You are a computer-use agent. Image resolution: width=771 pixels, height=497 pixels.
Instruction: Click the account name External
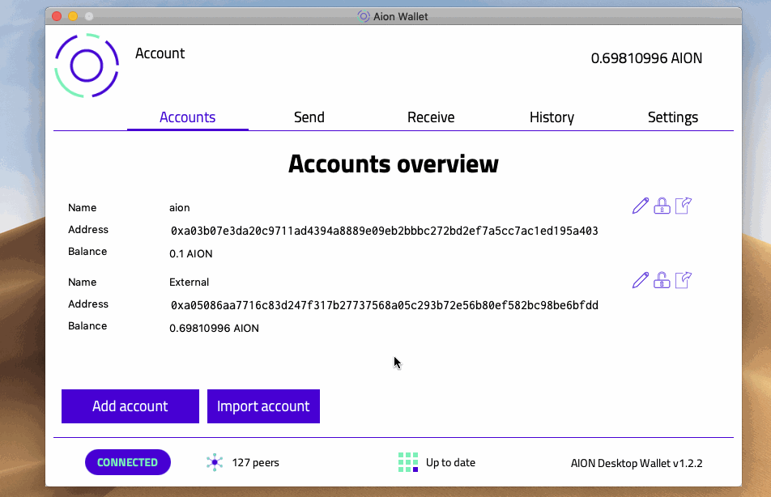[190, 282]
